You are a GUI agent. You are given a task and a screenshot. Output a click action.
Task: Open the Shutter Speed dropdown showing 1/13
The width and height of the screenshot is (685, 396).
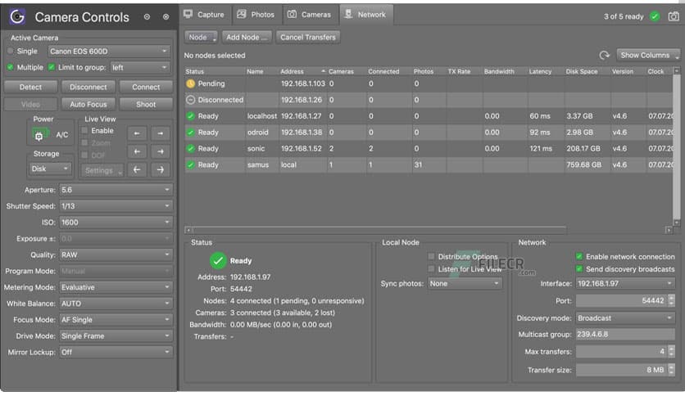[x=116, y=206]
